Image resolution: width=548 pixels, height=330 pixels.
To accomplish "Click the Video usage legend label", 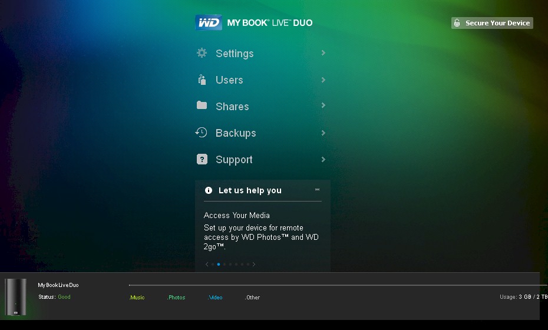I will coord(215,298).
